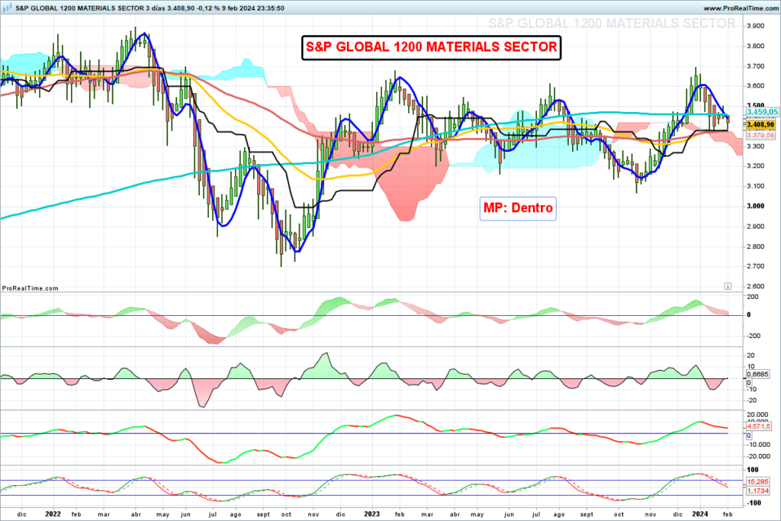Click the 3.300 price axis label
781x521 pixels.
(756, 146)
